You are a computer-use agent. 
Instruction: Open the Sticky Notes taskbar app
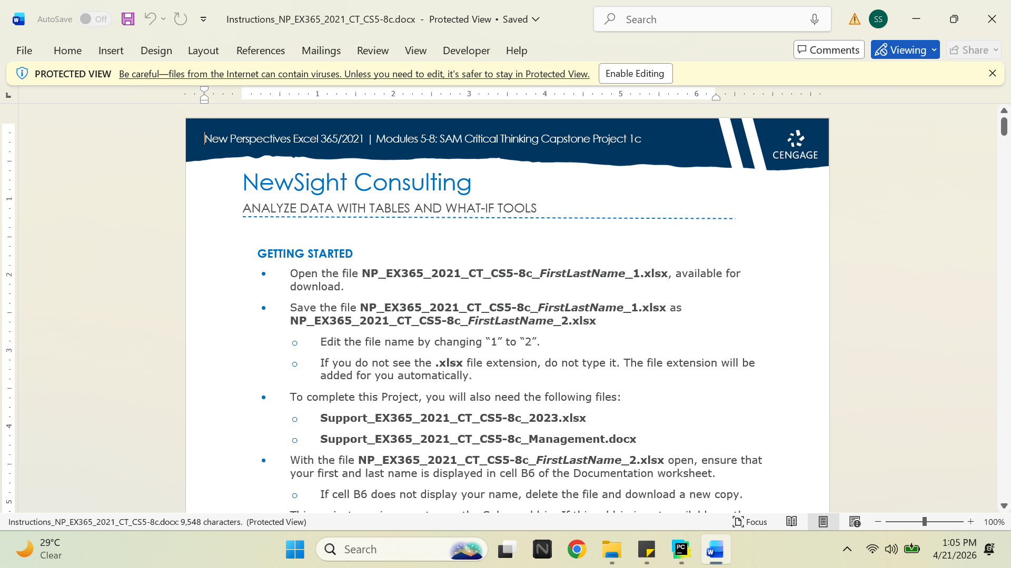(x=647, y=550)
